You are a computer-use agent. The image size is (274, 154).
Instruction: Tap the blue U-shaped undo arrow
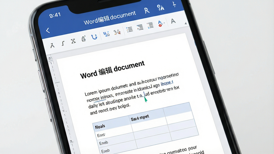pos(94,37)
